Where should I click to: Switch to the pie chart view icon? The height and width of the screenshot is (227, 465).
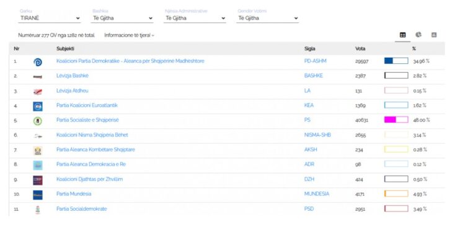pos(418,35)
